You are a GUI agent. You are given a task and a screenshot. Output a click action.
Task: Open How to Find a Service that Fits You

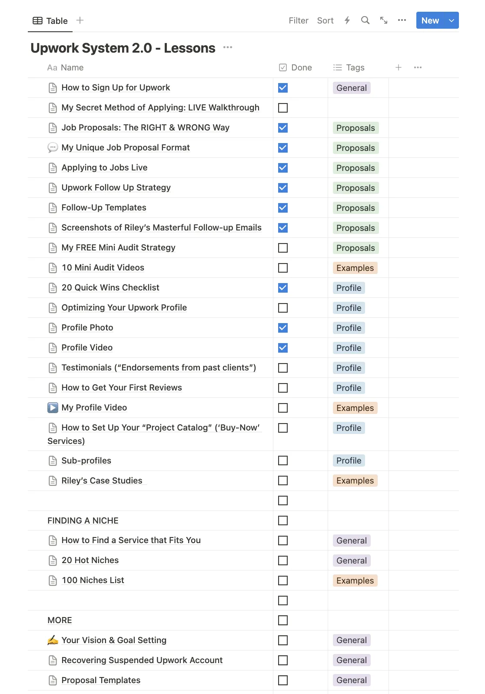click(x=131, y=541)
